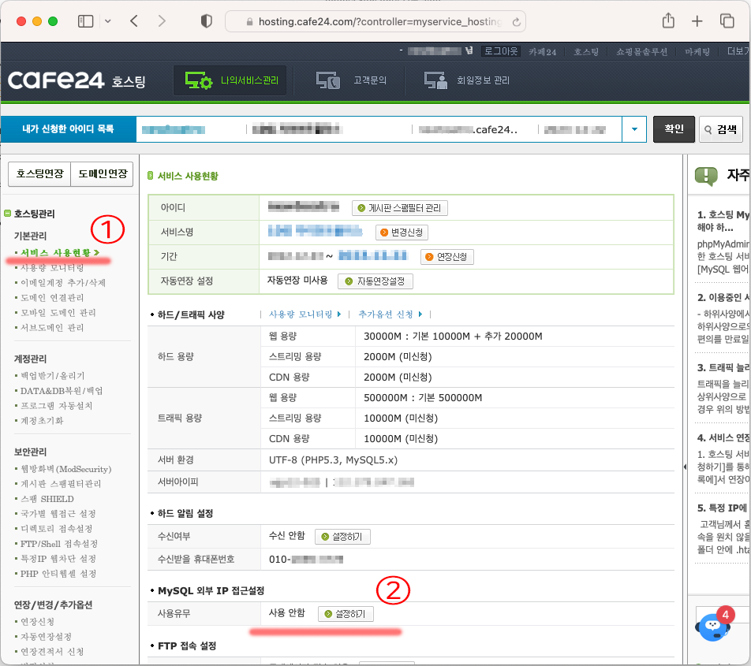Click the privacy shield icon

coord(207,21)
